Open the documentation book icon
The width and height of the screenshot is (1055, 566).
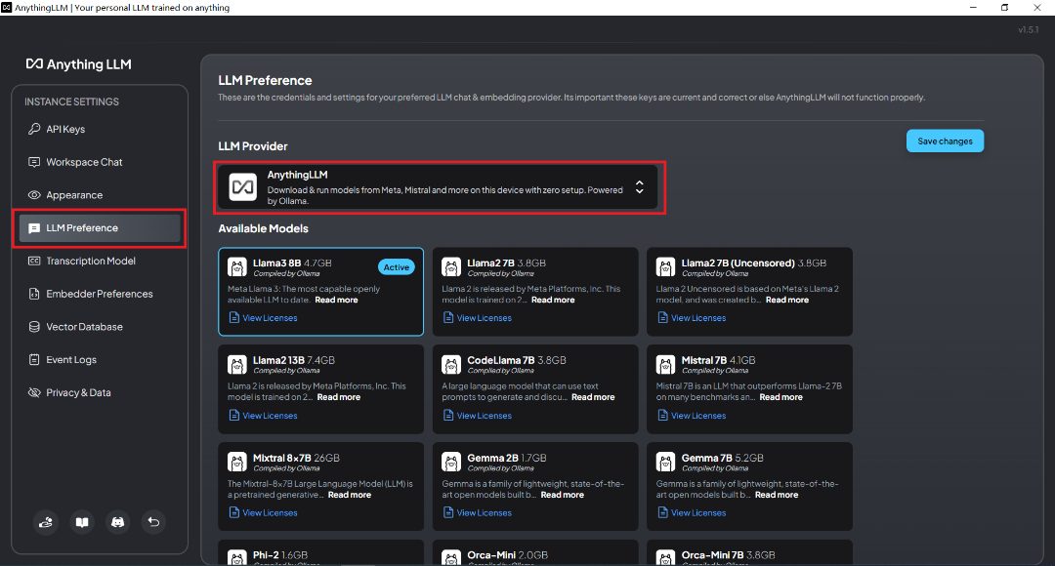(82, 522)
